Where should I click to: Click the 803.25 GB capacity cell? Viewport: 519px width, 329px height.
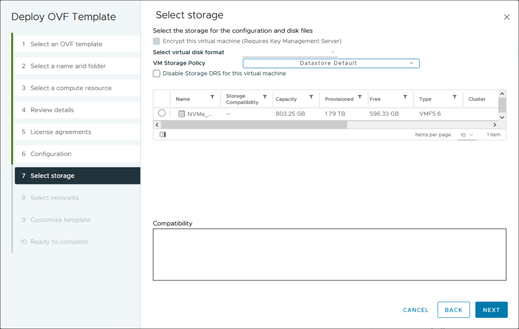click(x=290, y=114)
